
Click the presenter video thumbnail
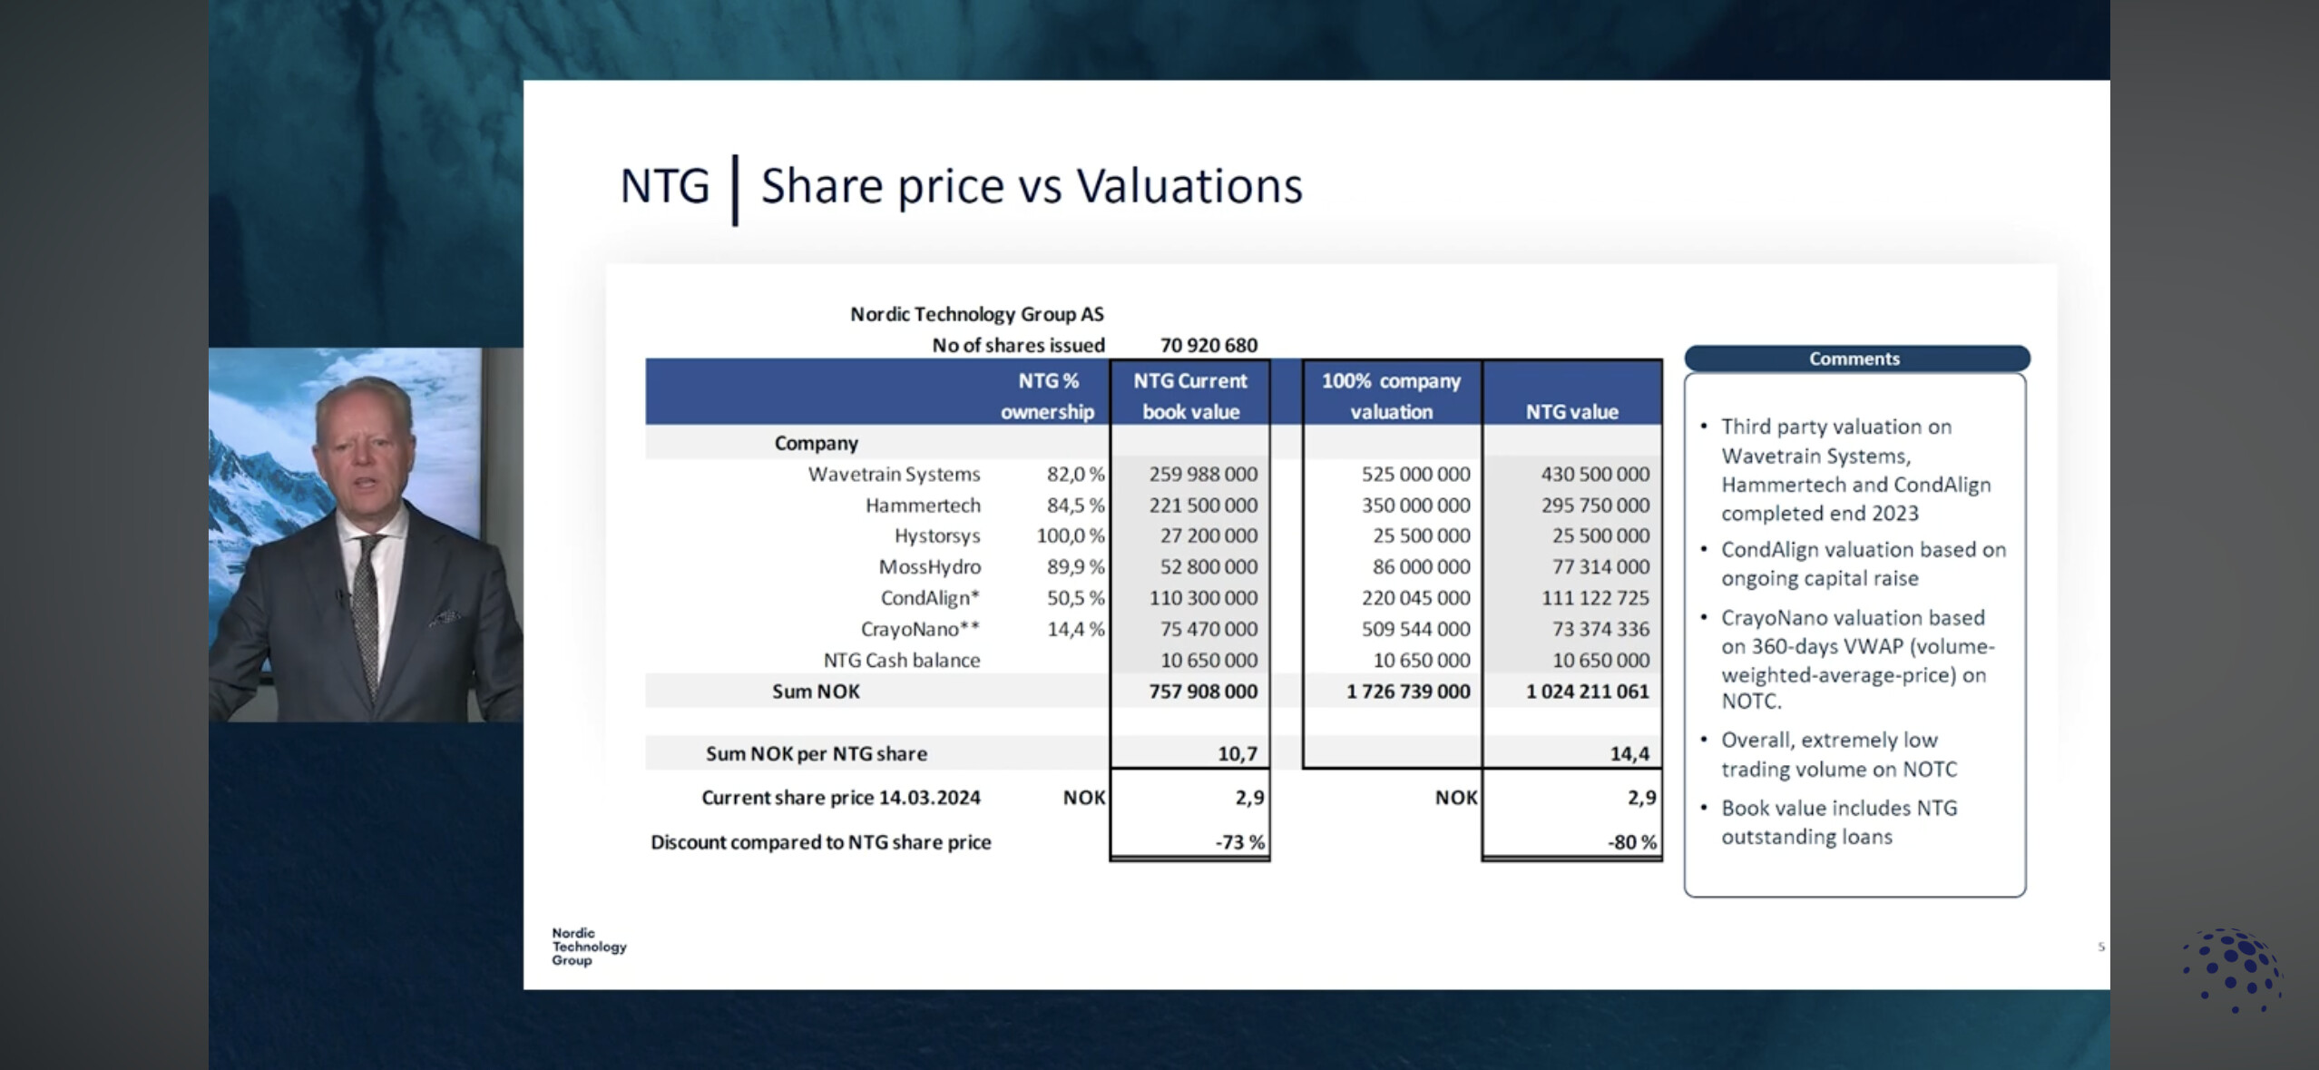(x=366, y=535)
